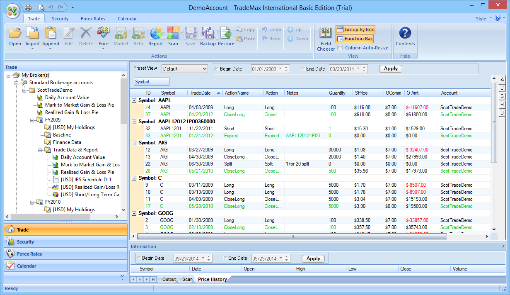Screen dimensions: 510x295
Task: Check the End Date box in the trade filter
Action: 303,69
